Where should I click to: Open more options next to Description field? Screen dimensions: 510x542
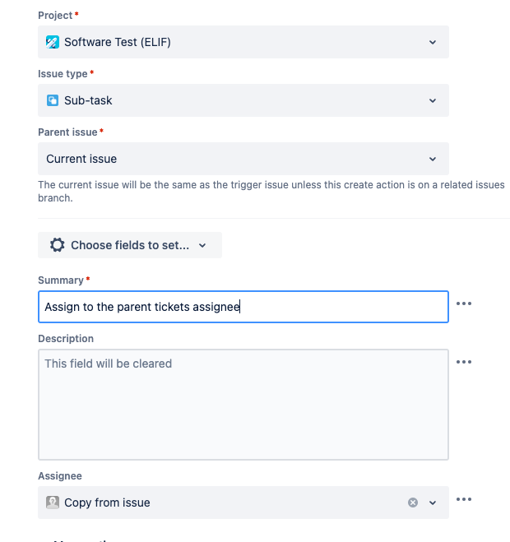tap(464, 362)
